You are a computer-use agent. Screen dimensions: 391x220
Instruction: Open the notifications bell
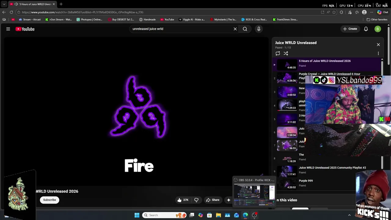tap(366, 29)
